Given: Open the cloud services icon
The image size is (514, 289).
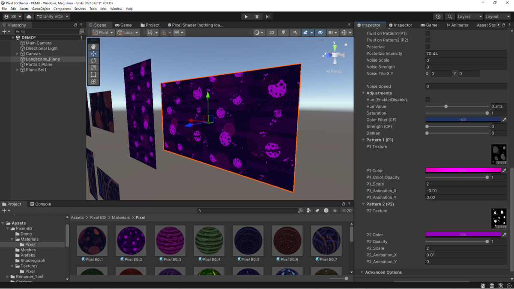Looking at the screenshot, I should 29,17.
